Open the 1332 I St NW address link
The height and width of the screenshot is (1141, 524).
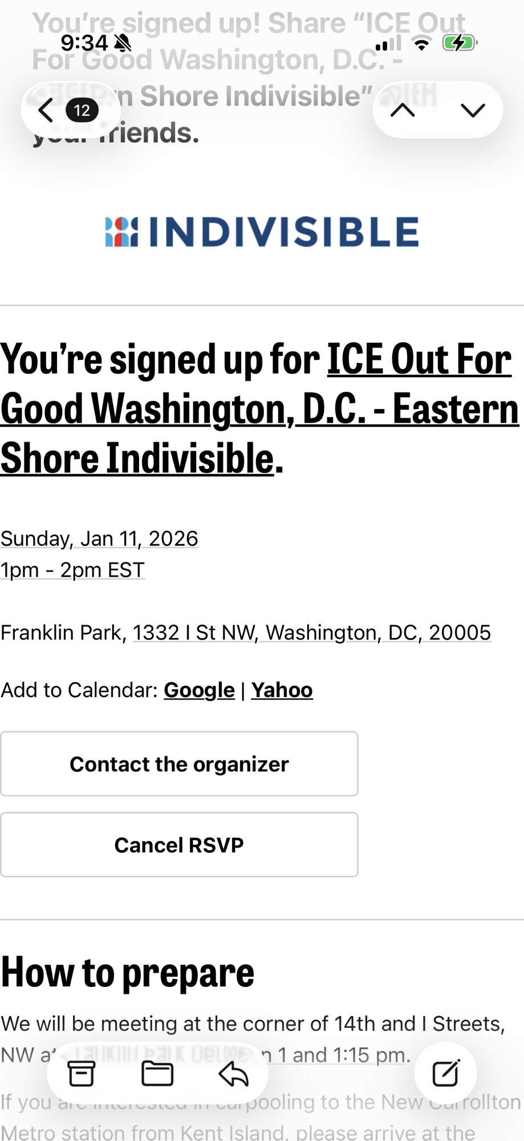coord(312,633)
